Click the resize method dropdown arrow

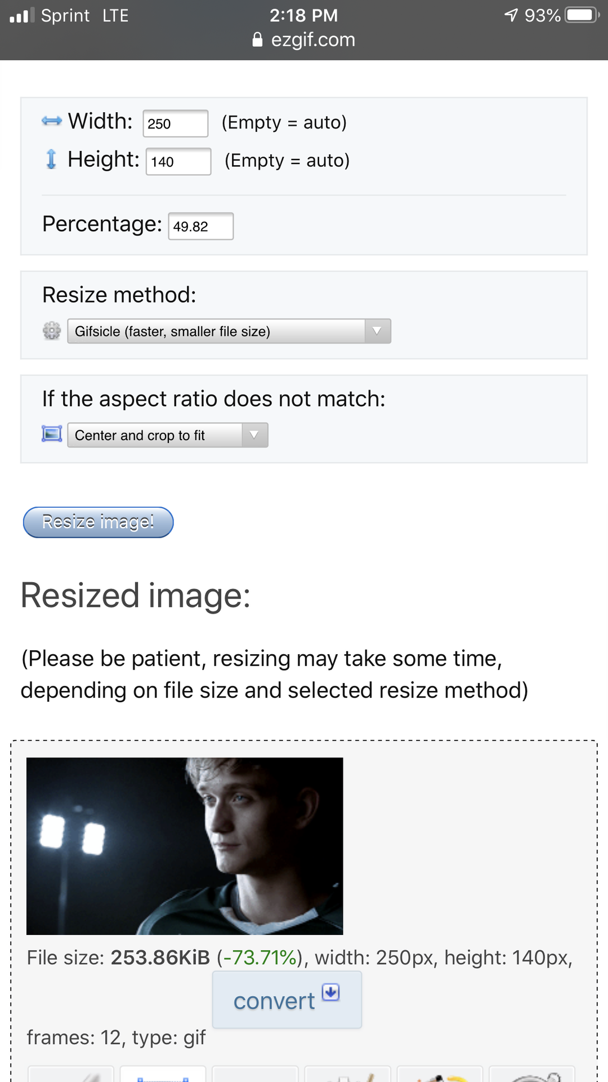coord(377,331)
